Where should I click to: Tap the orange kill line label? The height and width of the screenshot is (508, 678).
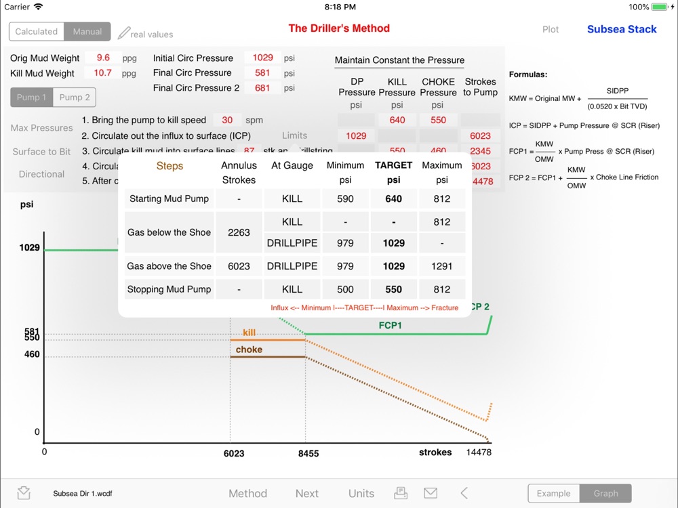pyautogui.click(x=249, y=332)
